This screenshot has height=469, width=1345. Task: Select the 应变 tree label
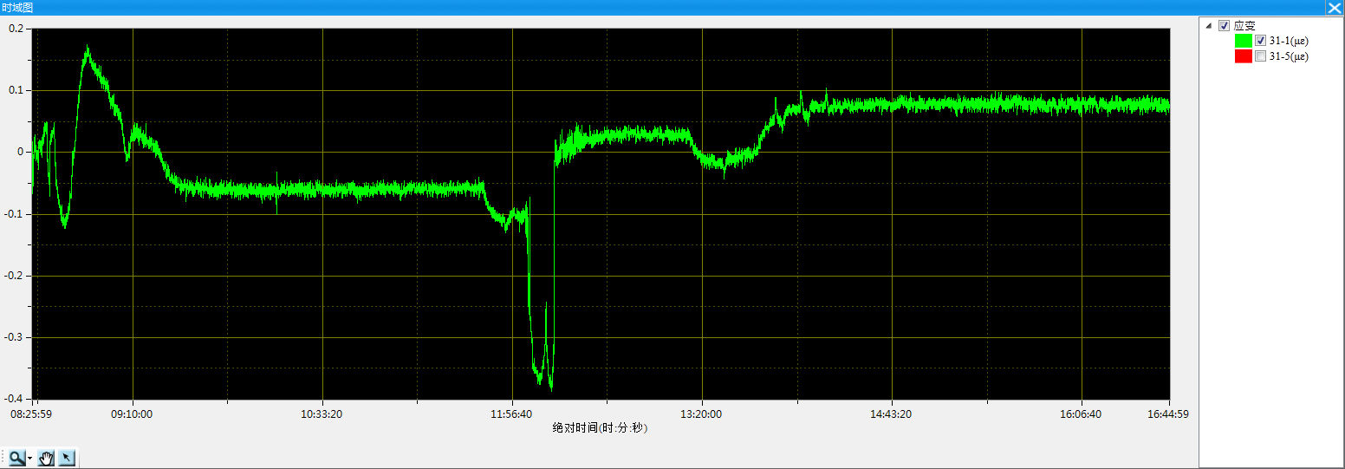1244,26
